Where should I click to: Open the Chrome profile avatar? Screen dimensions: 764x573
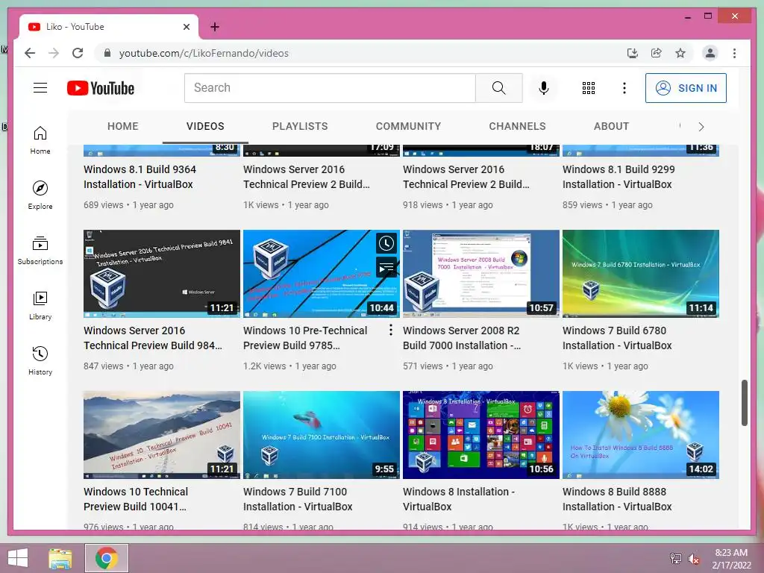[710, 53]
